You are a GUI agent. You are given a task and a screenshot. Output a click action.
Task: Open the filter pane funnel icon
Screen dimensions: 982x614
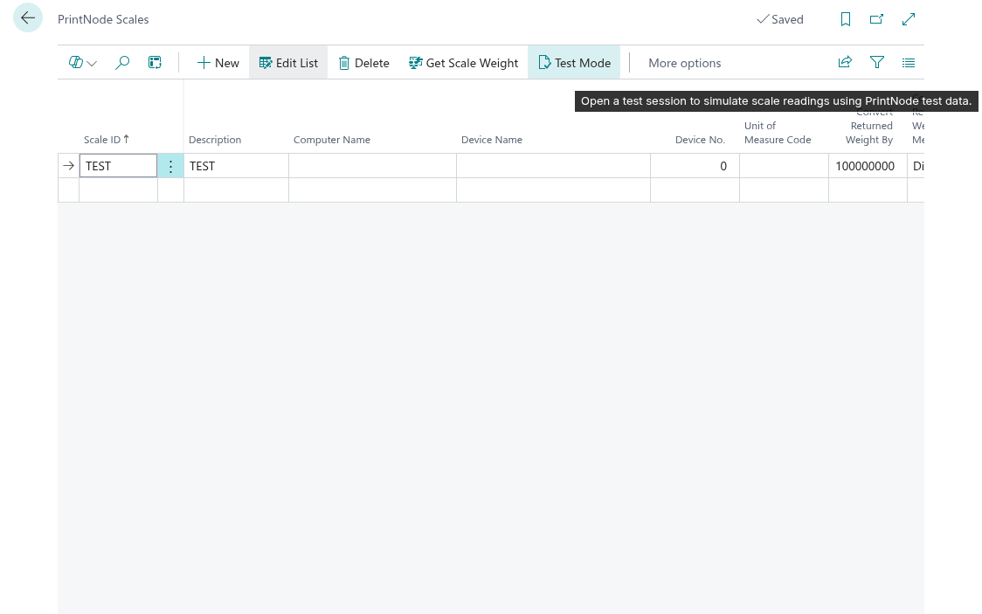click(x=877, y=63)
